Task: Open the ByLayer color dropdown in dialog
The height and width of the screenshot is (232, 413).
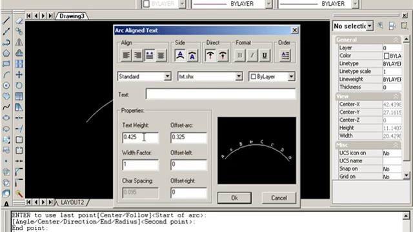Action: pyautogui.click(x=291, y=77)
